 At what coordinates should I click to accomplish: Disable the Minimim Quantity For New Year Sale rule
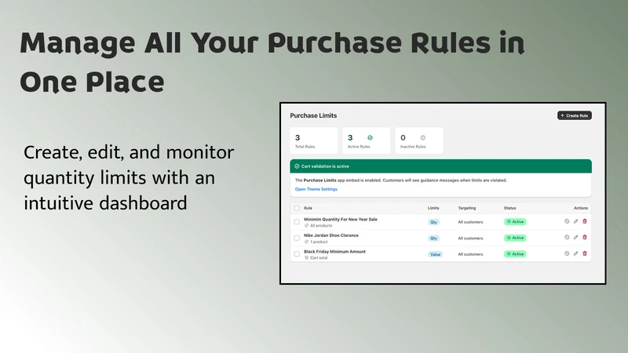click(567, 221)
